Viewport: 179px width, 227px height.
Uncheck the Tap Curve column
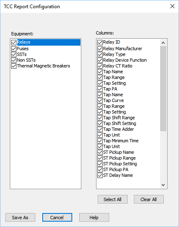point(100,100)
